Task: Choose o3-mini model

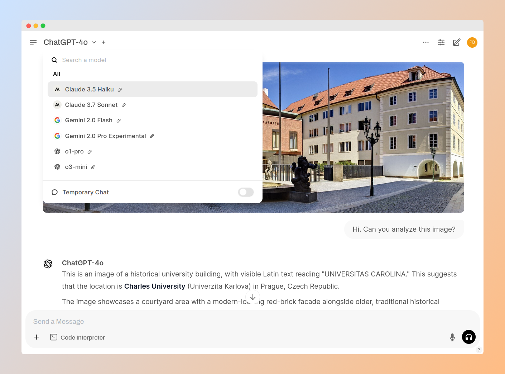Action: (153, 167)
